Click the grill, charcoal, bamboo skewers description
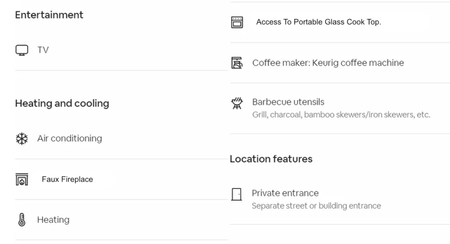Image resolution: width=450 pixels, height=244 pixels. point(341,115)
